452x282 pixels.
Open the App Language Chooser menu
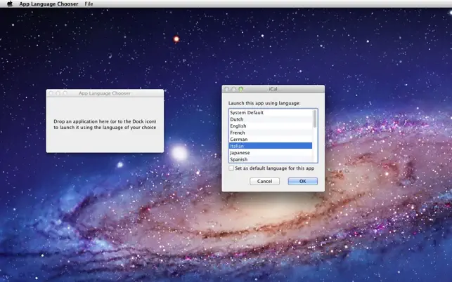pos(49,4)
